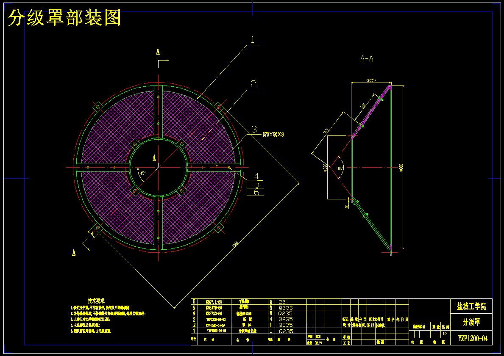Click the "分级罩" part name in title block
504x356 pixels.
pos(471,322)
